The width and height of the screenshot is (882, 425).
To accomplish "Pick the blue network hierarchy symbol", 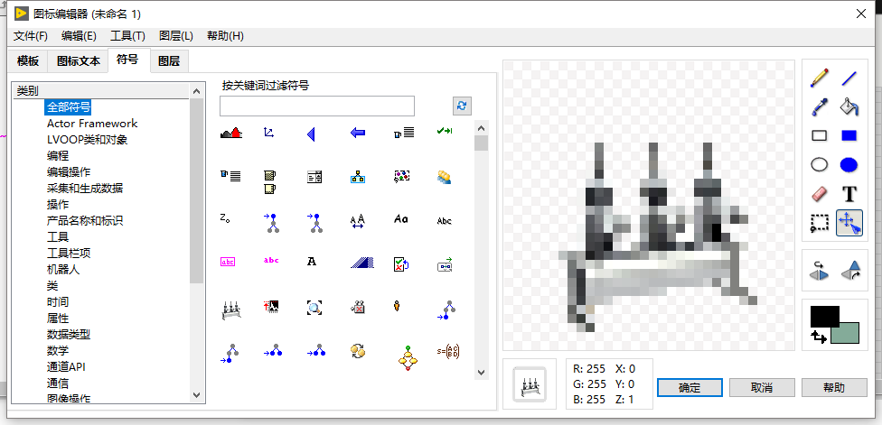I will 357,176.
